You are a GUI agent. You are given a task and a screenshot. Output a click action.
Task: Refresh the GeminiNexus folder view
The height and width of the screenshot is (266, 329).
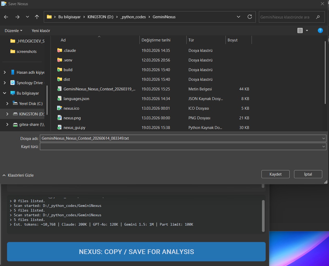click(x=250, y=17)
